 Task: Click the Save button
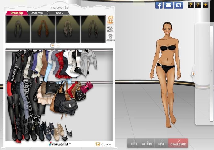pyautogui.click(x=161, y=143)
